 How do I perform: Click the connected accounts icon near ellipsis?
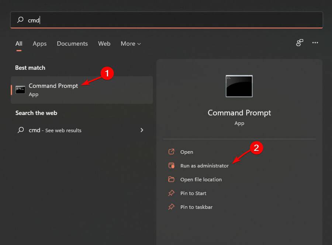[x=300, y=43]
